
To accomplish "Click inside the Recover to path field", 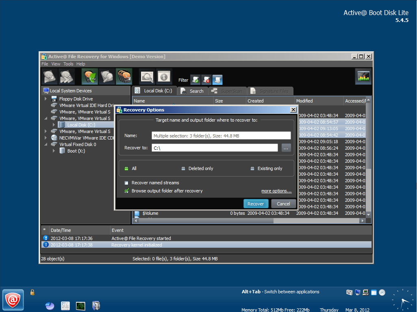I will 214,148.
